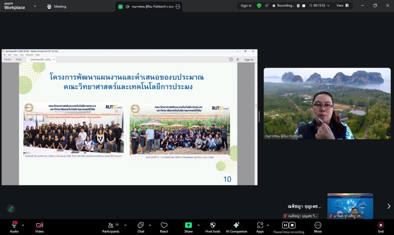394x235 pixels.
Task: Click the green annotation pencil icon
Action: pos(11,208)
